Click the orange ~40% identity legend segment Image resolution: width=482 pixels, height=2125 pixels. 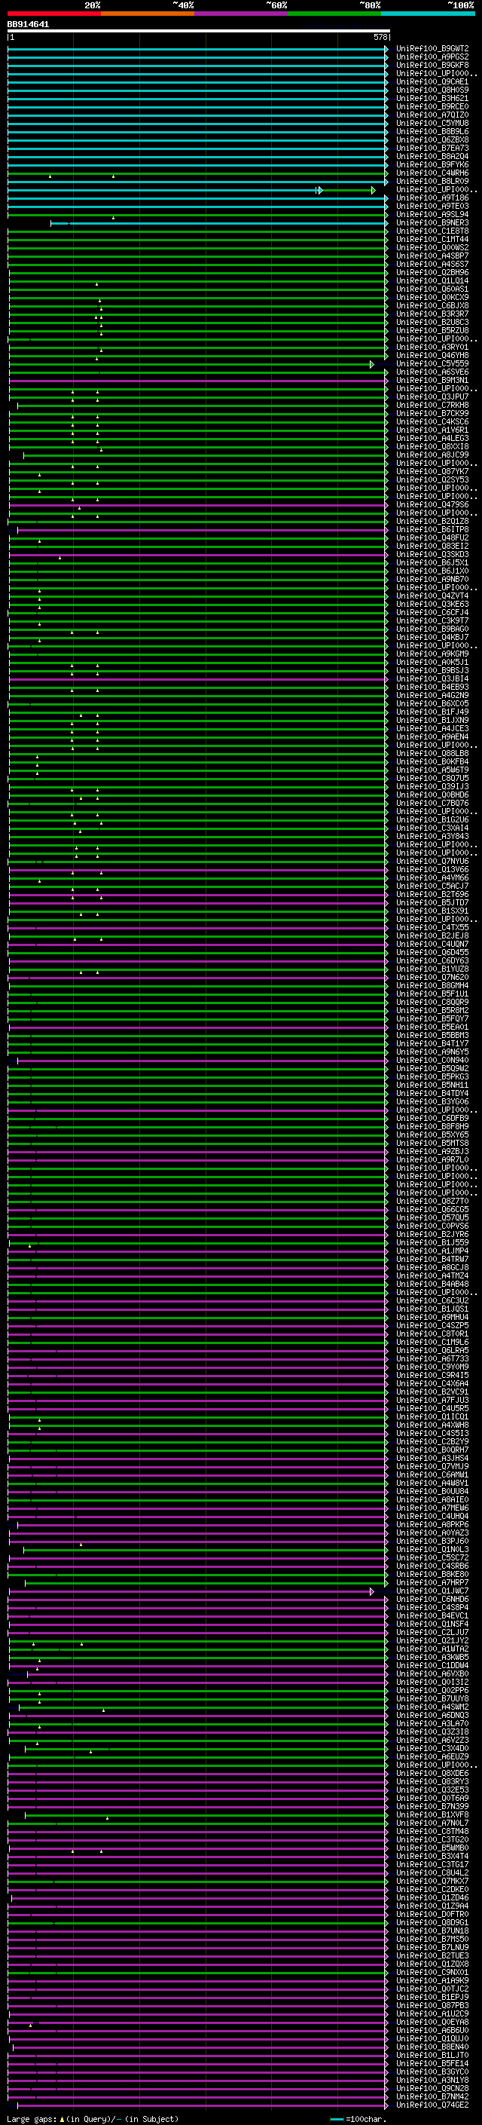pyautogui.click(x=148, y=14)
